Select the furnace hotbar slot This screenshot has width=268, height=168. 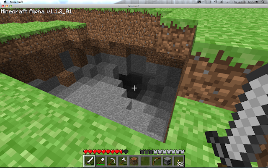coord(167,161)
